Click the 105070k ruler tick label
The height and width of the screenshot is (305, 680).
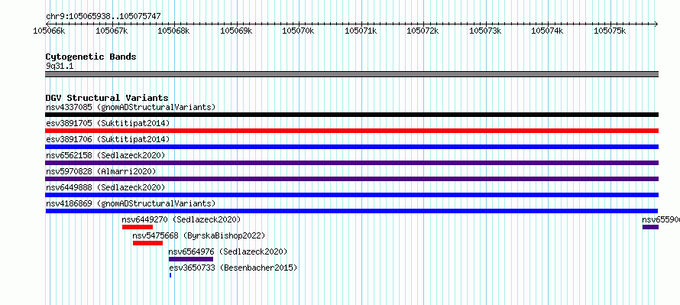coord(299,31)
